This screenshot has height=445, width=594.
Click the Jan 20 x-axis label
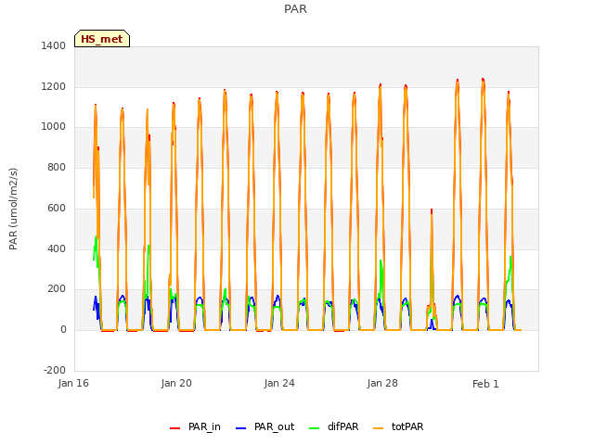pos(176,383)
